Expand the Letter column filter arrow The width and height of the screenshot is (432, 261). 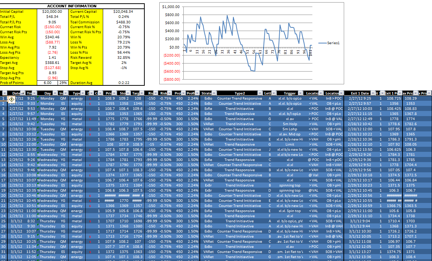point(273,93)
